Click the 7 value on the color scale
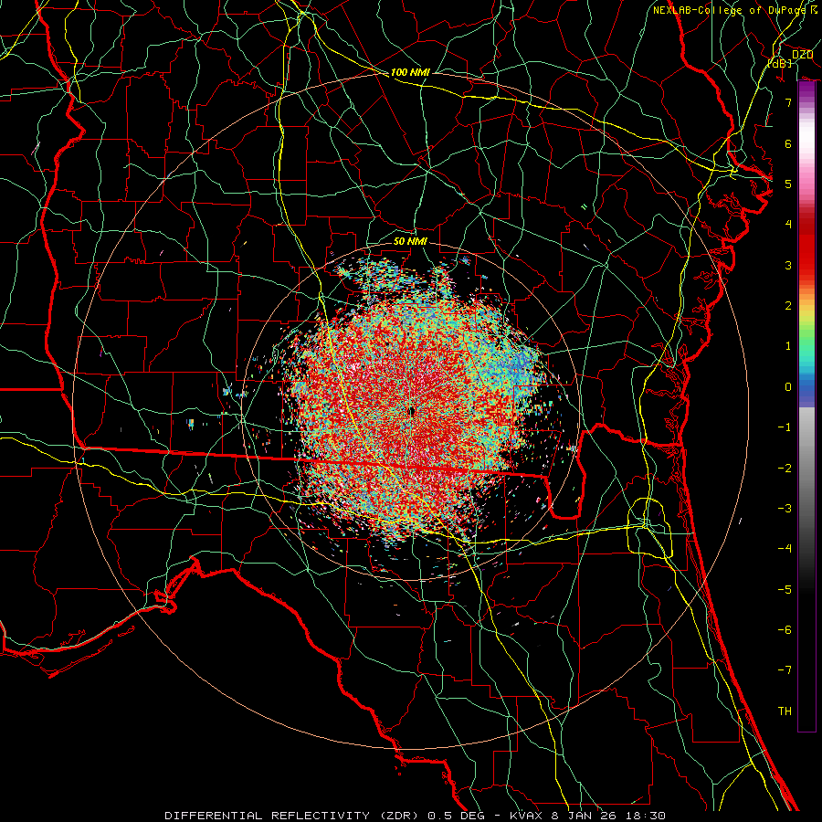Image resolution: width=822 pixels, height=822 pixels. coord(788,102)
